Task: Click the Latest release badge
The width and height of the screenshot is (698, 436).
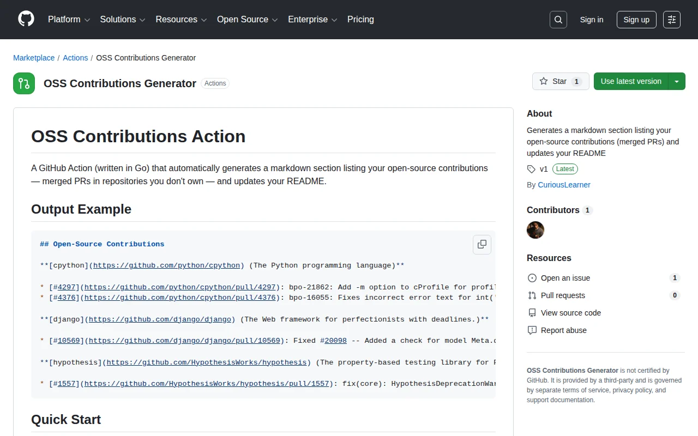Action: coord(565,169)
